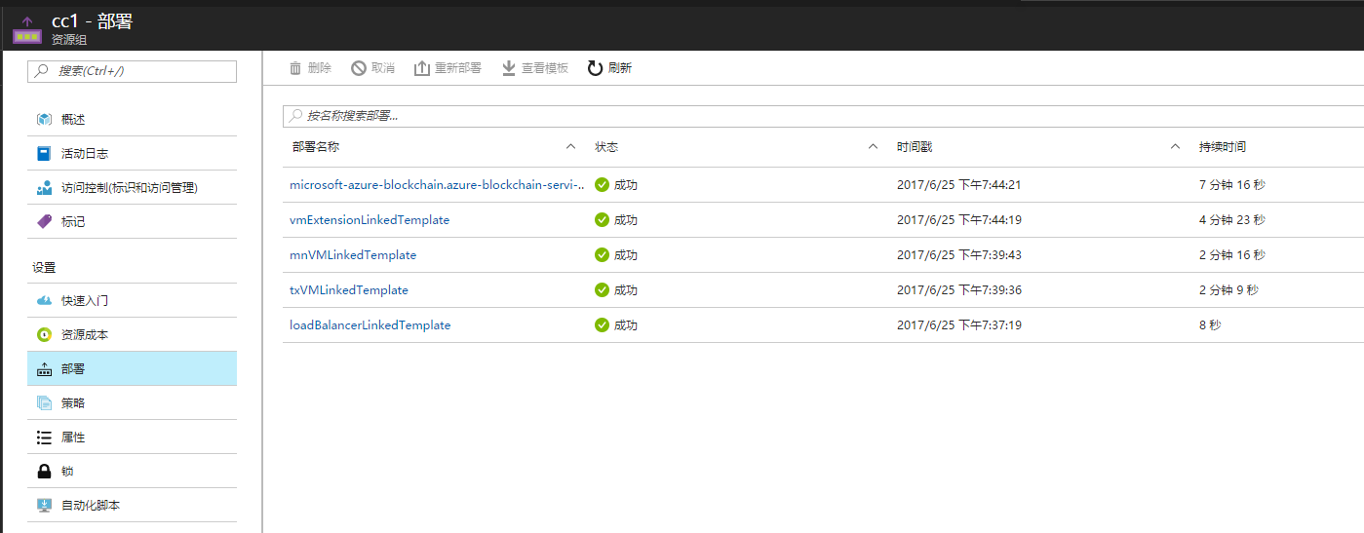The width and height of the screenshot is (1364, 533).
Task: Open the 标记 tags section
Action: pos(73,222)
